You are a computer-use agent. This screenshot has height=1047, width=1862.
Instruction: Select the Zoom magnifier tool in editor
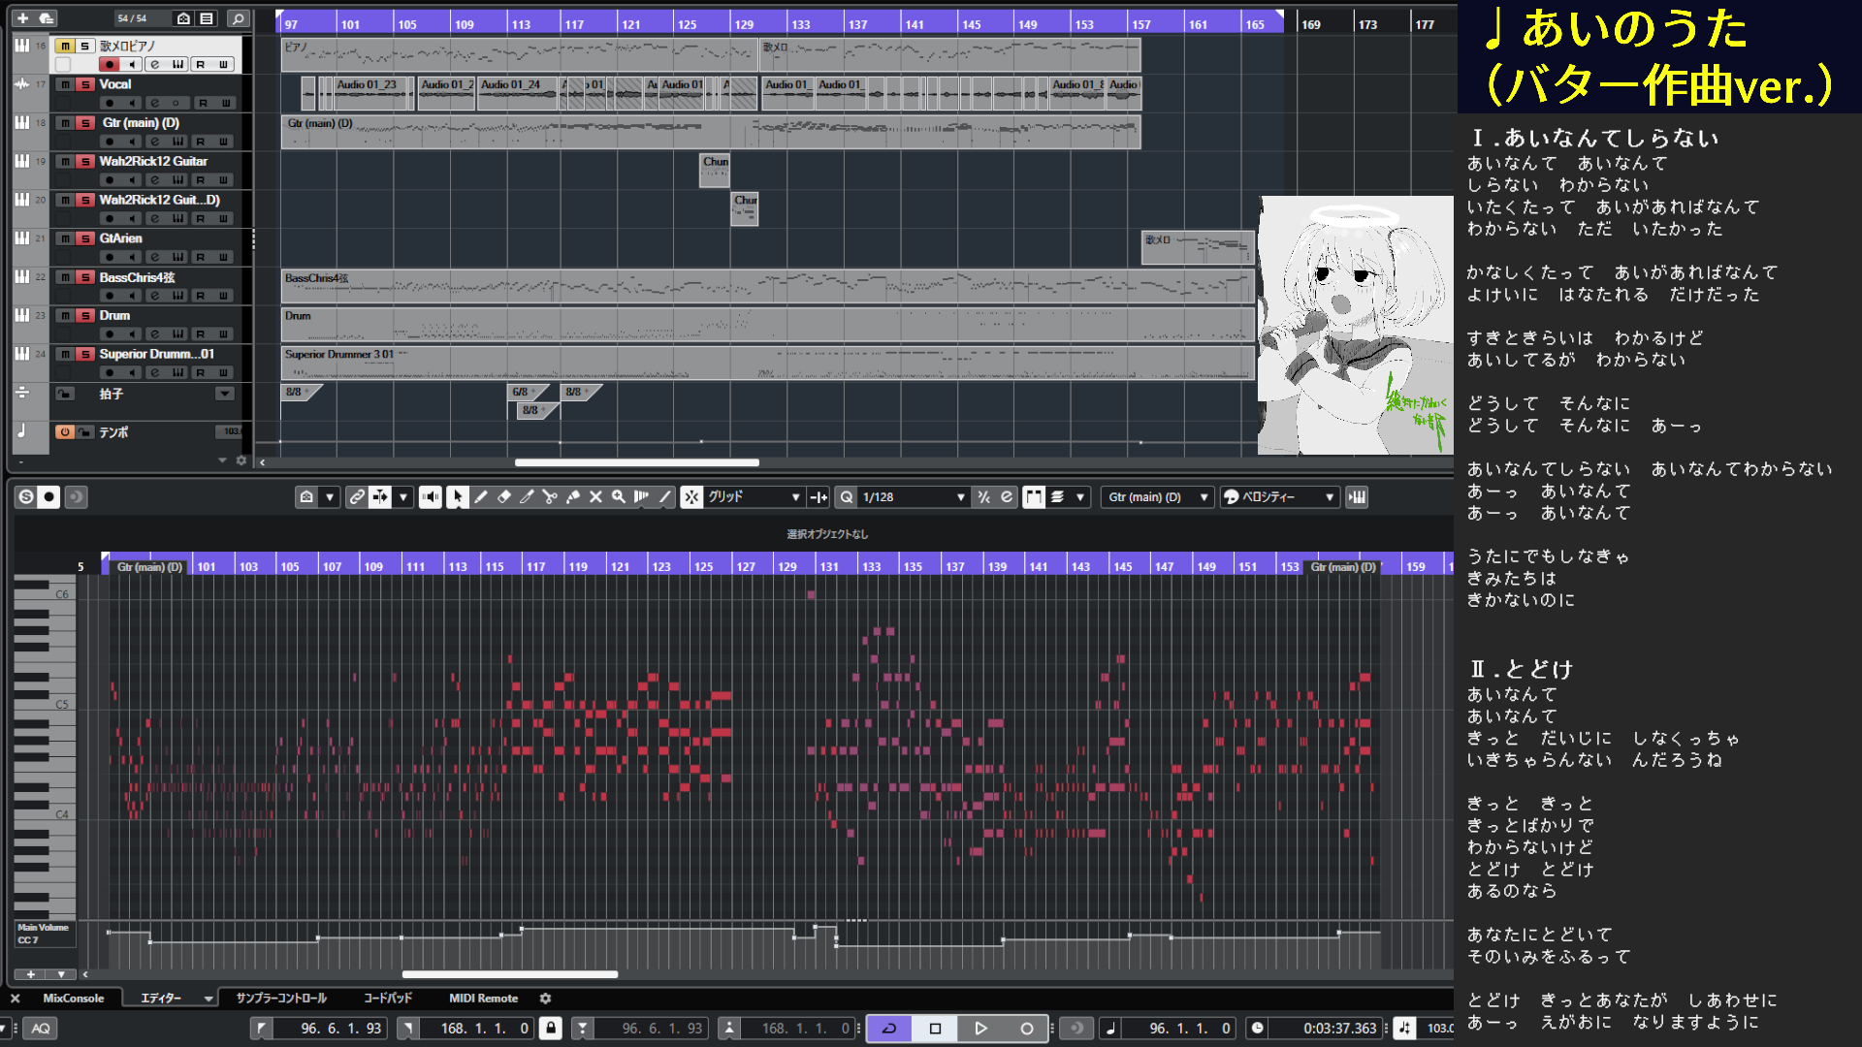pos(619,497)
